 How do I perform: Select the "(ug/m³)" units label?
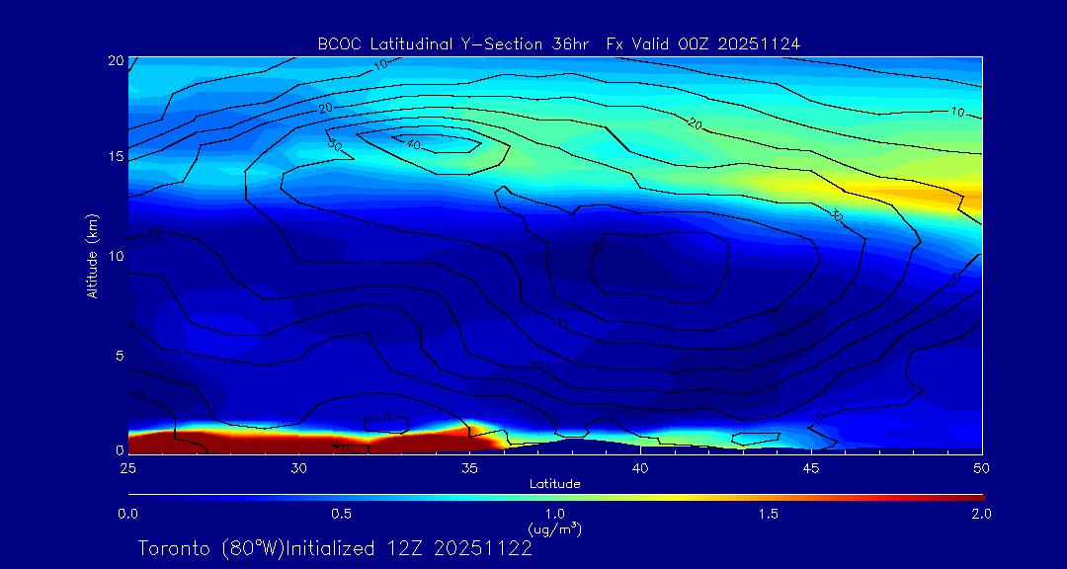coord(555,528)
